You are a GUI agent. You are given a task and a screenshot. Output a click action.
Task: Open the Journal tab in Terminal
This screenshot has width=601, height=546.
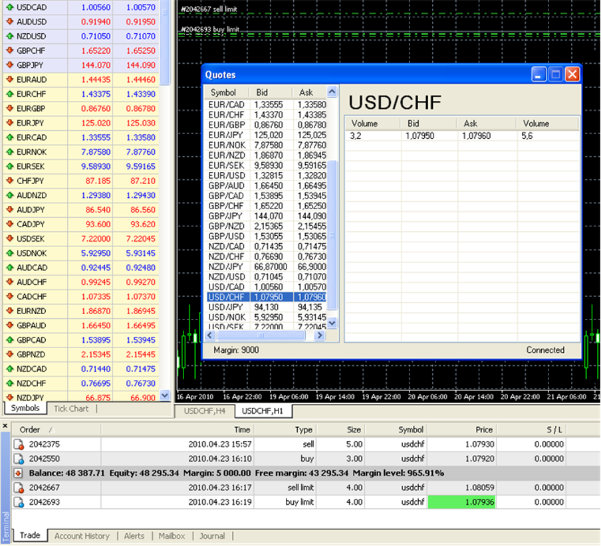pos(212,536)
